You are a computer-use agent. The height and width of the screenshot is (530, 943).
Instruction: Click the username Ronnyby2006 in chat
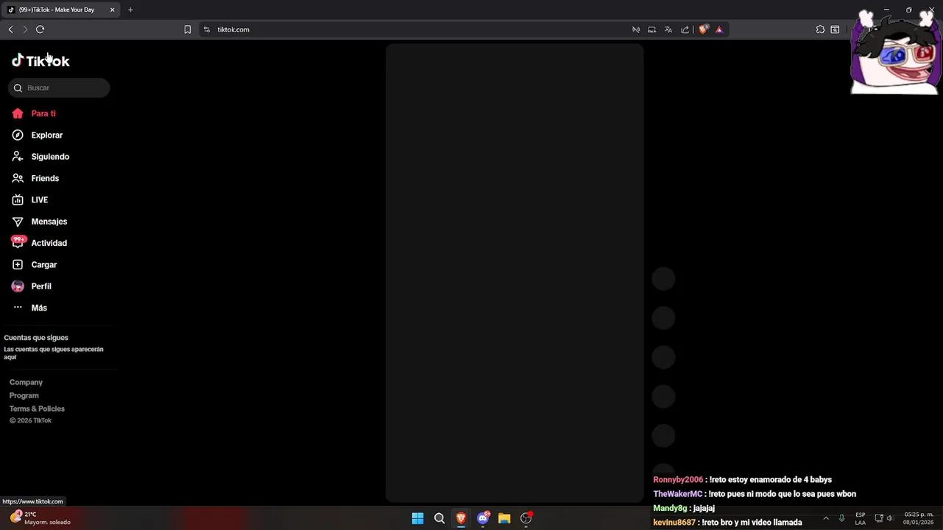(678, 480)
